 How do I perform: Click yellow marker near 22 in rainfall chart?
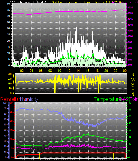tap(114, 156)
